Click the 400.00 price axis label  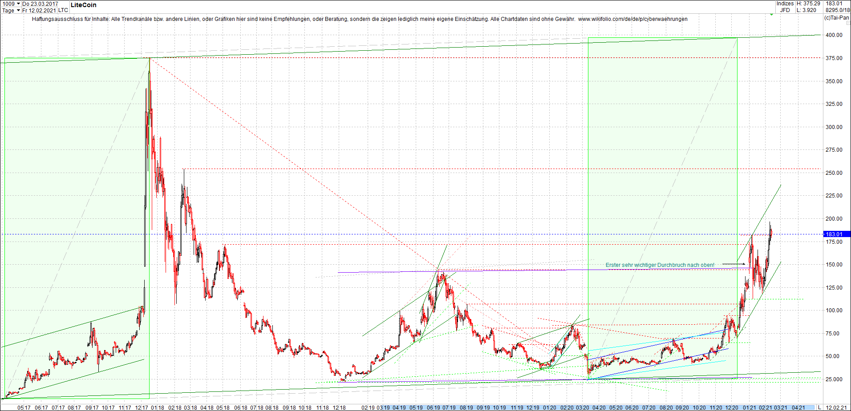tap(834, 35)
